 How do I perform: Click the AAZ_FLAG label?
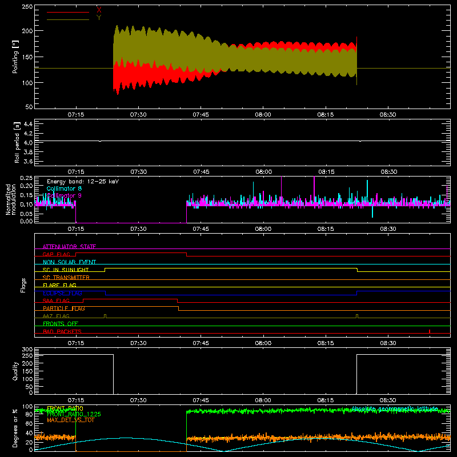point(56,316)
